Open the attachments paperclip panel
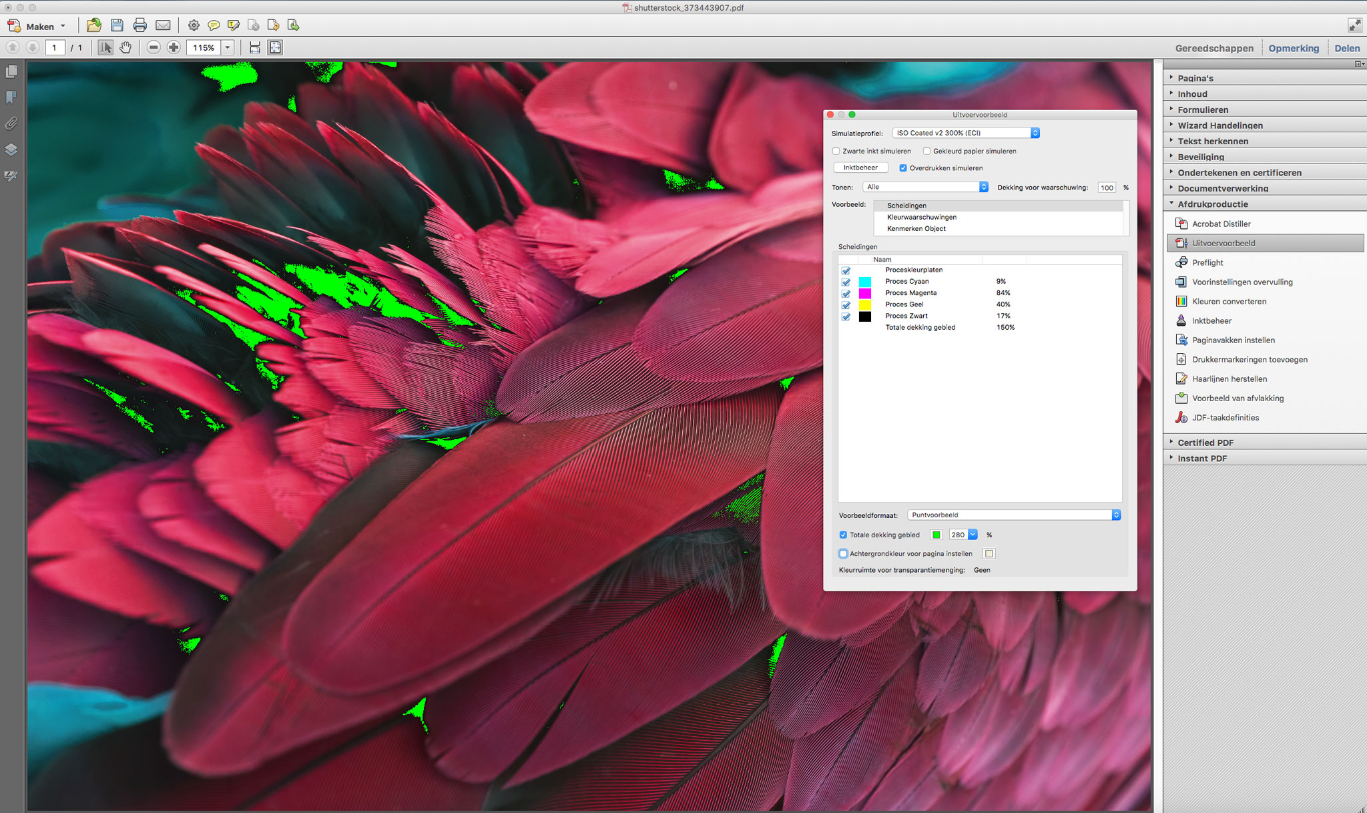Viewport: 1367px width, 813px height. pos(11,123)
